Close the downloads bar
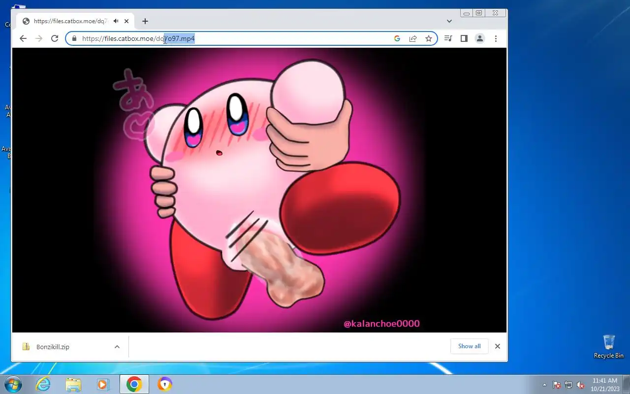 pyautogui.click(x=498, y=346)
